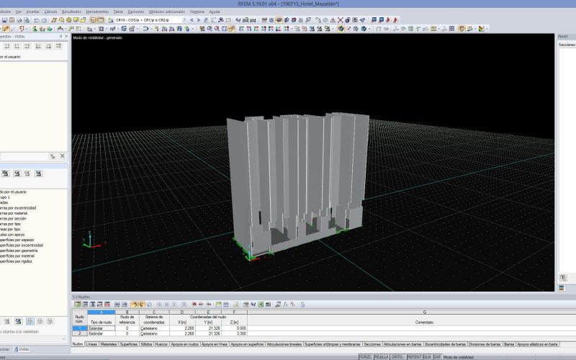Toggle the GLN status bar button

[427, 356]
